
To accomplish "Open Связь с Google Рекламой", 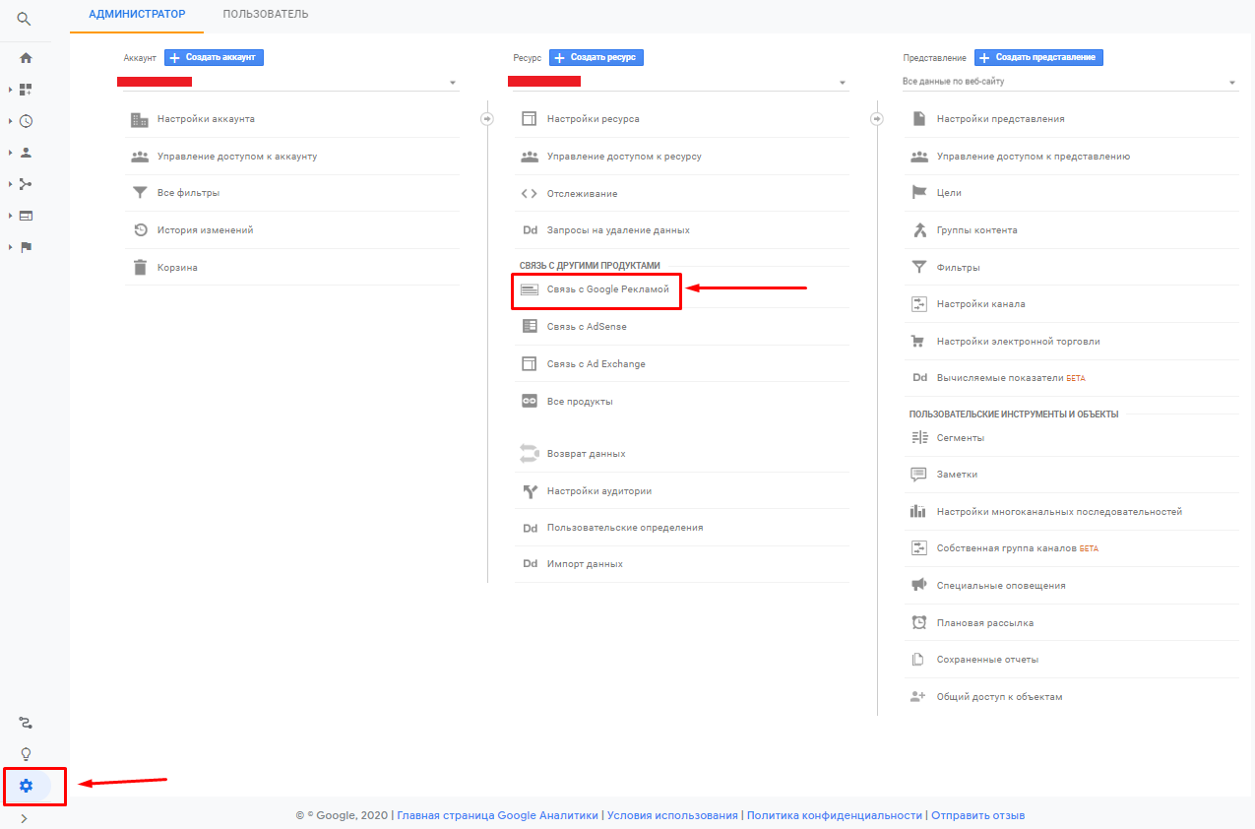I will click(607, 289).
